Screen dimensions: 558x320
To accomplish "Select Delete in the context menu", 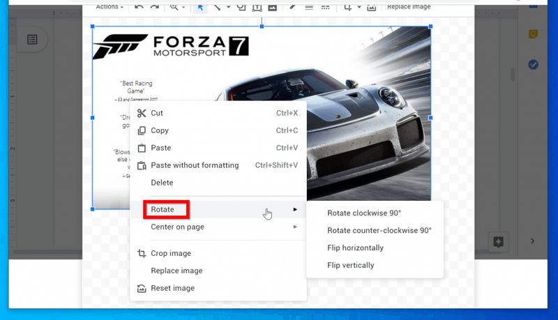I will [218, 183].
